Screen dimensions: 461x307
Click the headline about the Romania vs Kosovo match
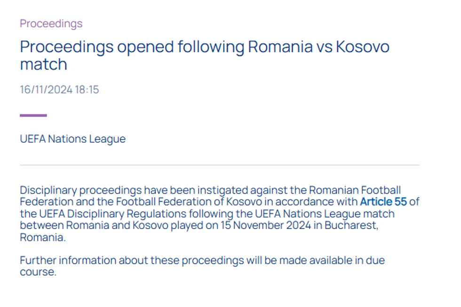204,55
